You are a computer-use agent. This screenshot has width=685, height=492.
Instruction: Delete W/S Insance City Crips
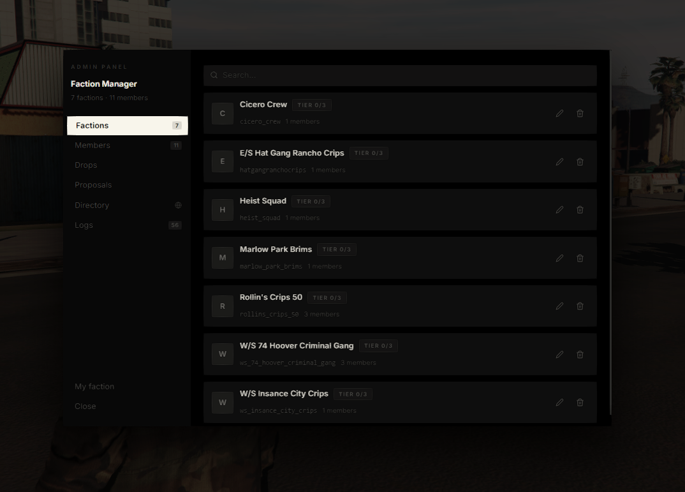coord(580,403)
